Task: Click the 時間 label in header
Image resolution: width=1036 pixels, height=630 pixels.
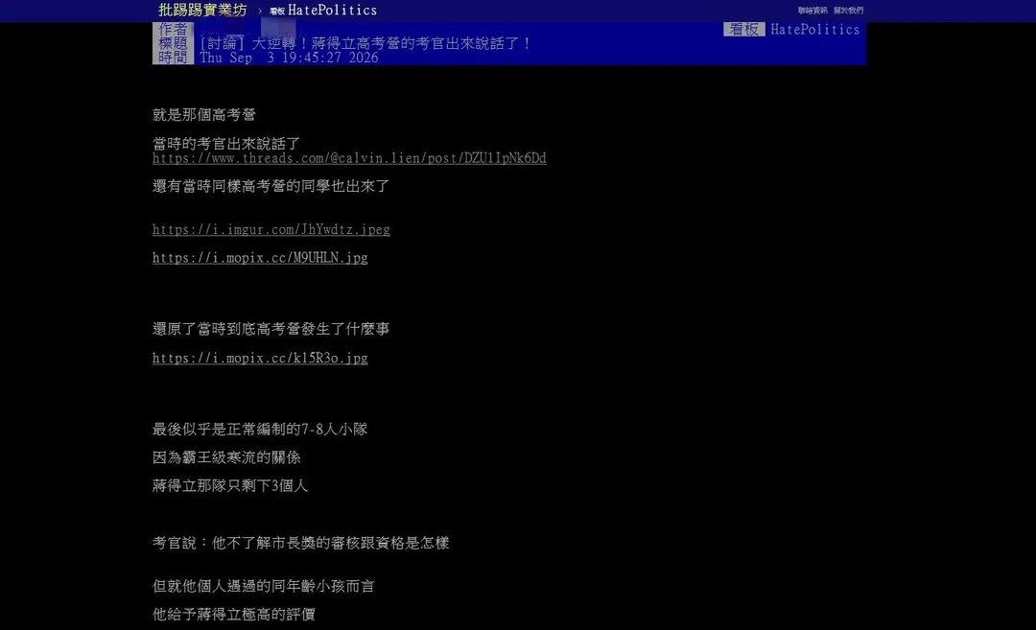Action: click(x=173, y=58)
